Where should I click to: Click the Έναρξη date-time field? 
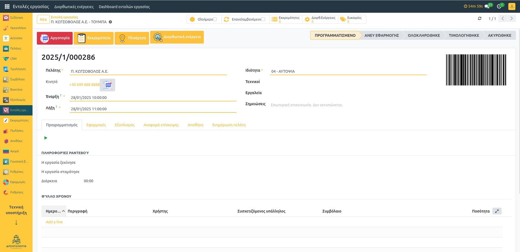click(x=153, y=98)
